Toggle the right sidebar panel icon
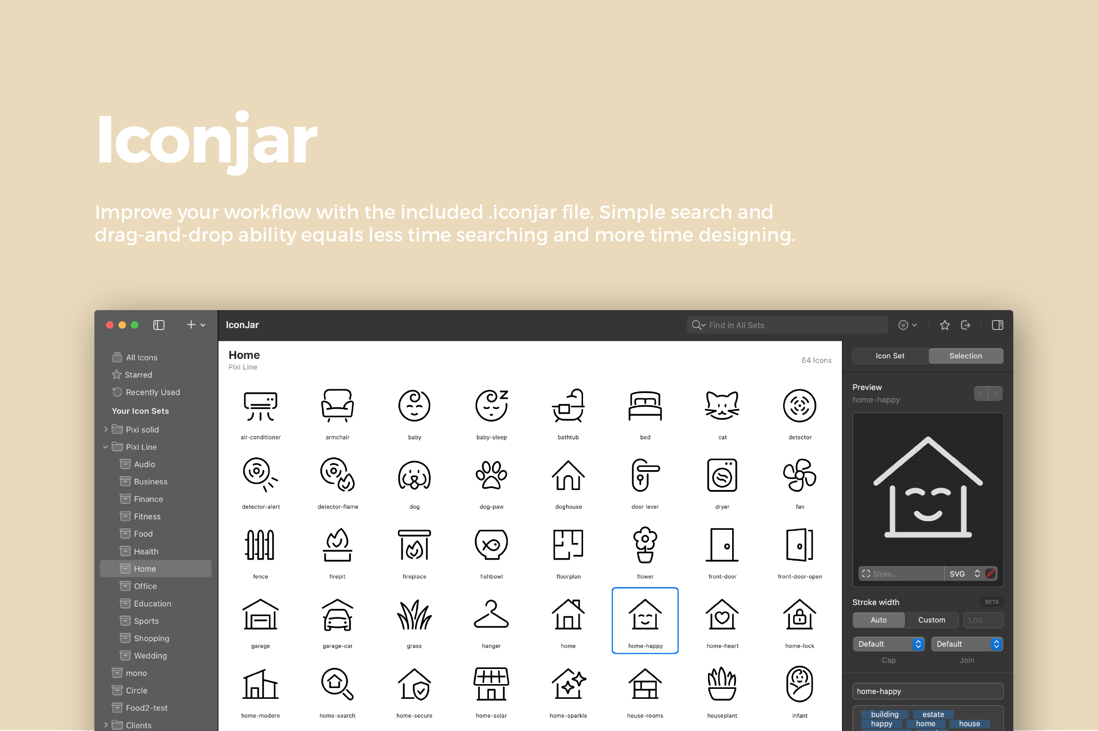The image size is (1098, 731). click(998, 325)
